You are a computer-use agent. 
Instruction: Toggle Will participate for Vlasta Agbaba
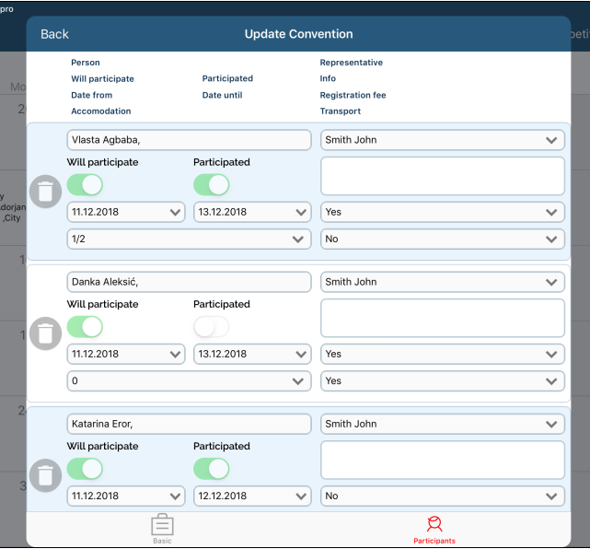85,185
